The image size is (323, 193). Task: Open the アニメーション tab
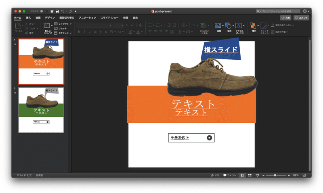pos(87,18)
